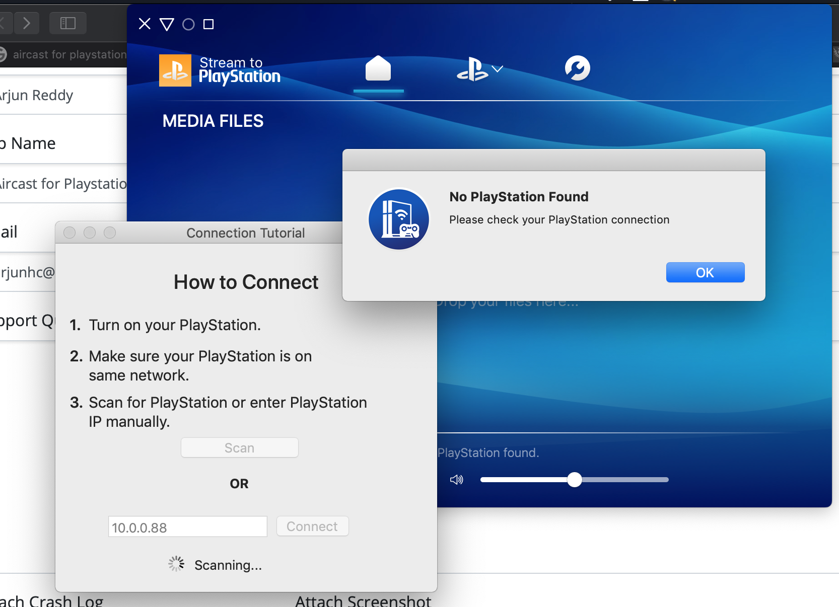Click the circle icon in Stream window
Image resolution: width=839 pixels, height=607 pixels.
pos(188,24)
